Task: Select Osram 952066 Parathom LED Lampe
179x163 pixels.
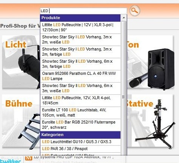Action: [x=80, y=76]
